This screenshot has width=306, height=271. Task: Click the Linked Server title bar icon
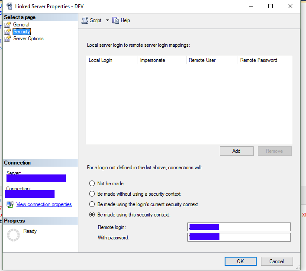[10, 6]
